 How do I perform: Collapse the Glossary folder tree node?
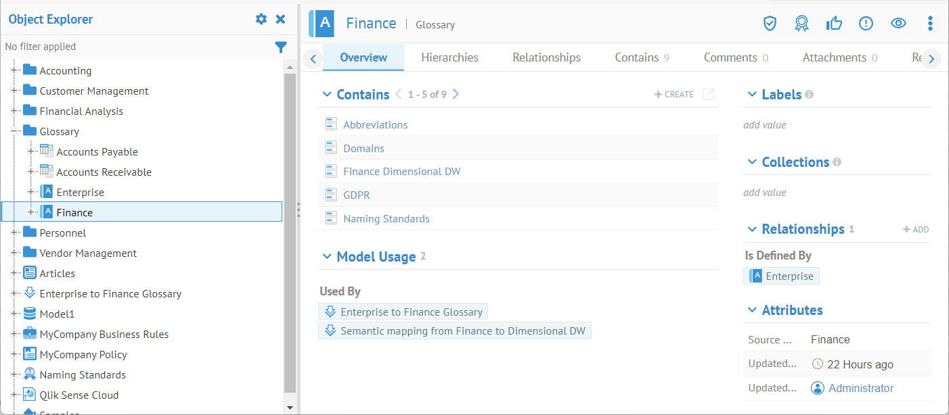pos(14,131)
